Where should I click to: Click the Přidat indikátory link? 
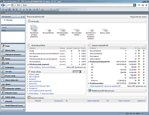35,67
